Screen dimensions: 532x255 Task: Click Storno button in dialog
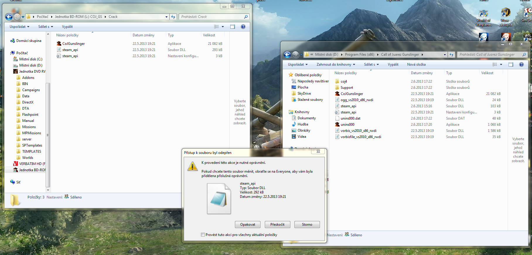pos(307,225)
